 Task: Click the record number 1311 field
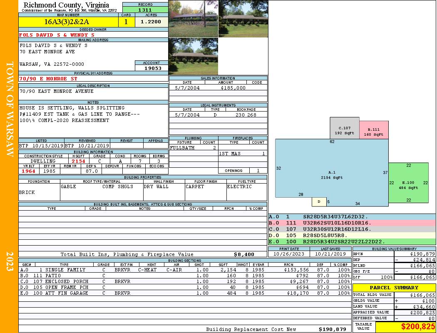[x=145, y=10]
